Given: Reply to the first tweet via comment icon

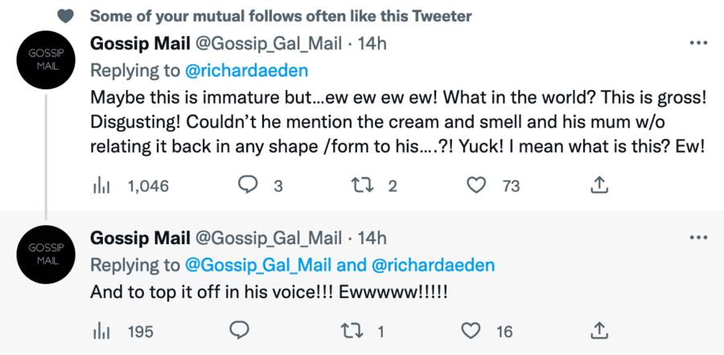Looking at the screenshot, I should click(247, 186).
